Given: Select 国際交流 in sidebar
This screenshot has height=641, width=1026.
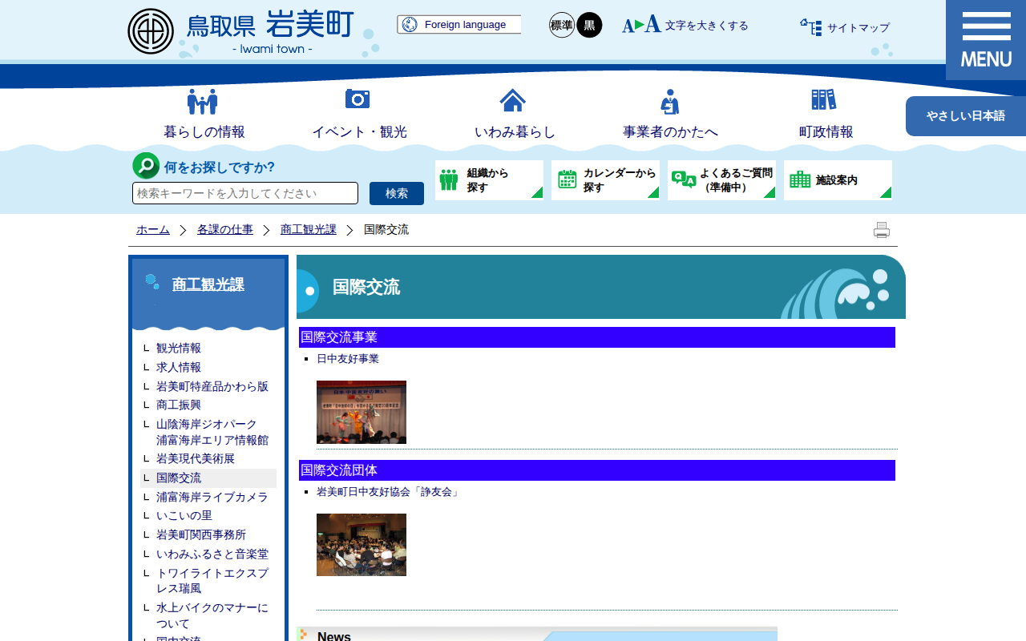Looking at the screenshot, I should [x=179, y=478].
